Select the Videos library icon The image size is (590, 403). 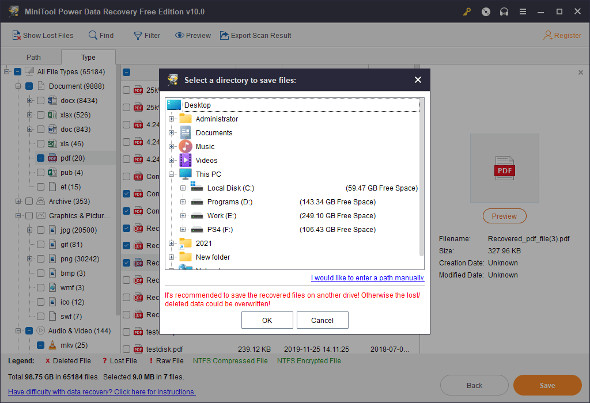point(186,160)
